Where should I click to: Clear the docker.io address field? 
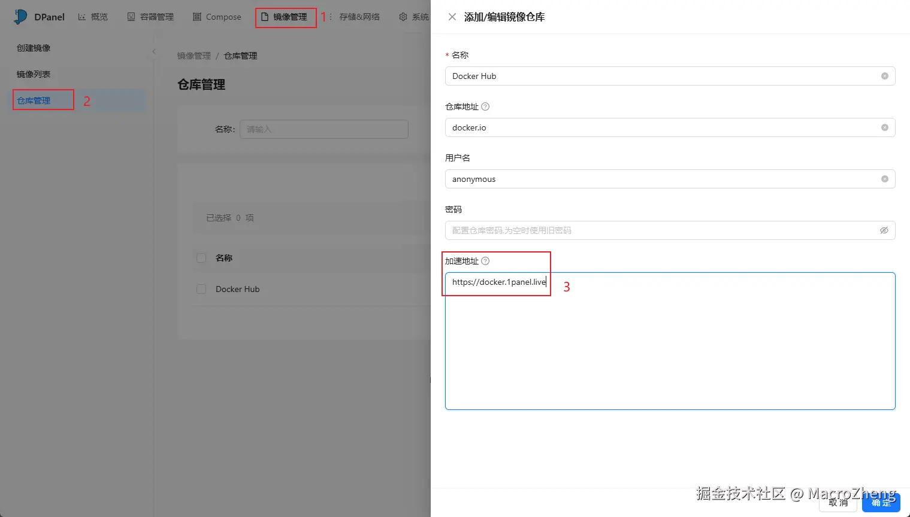click(x=884, y=127)
